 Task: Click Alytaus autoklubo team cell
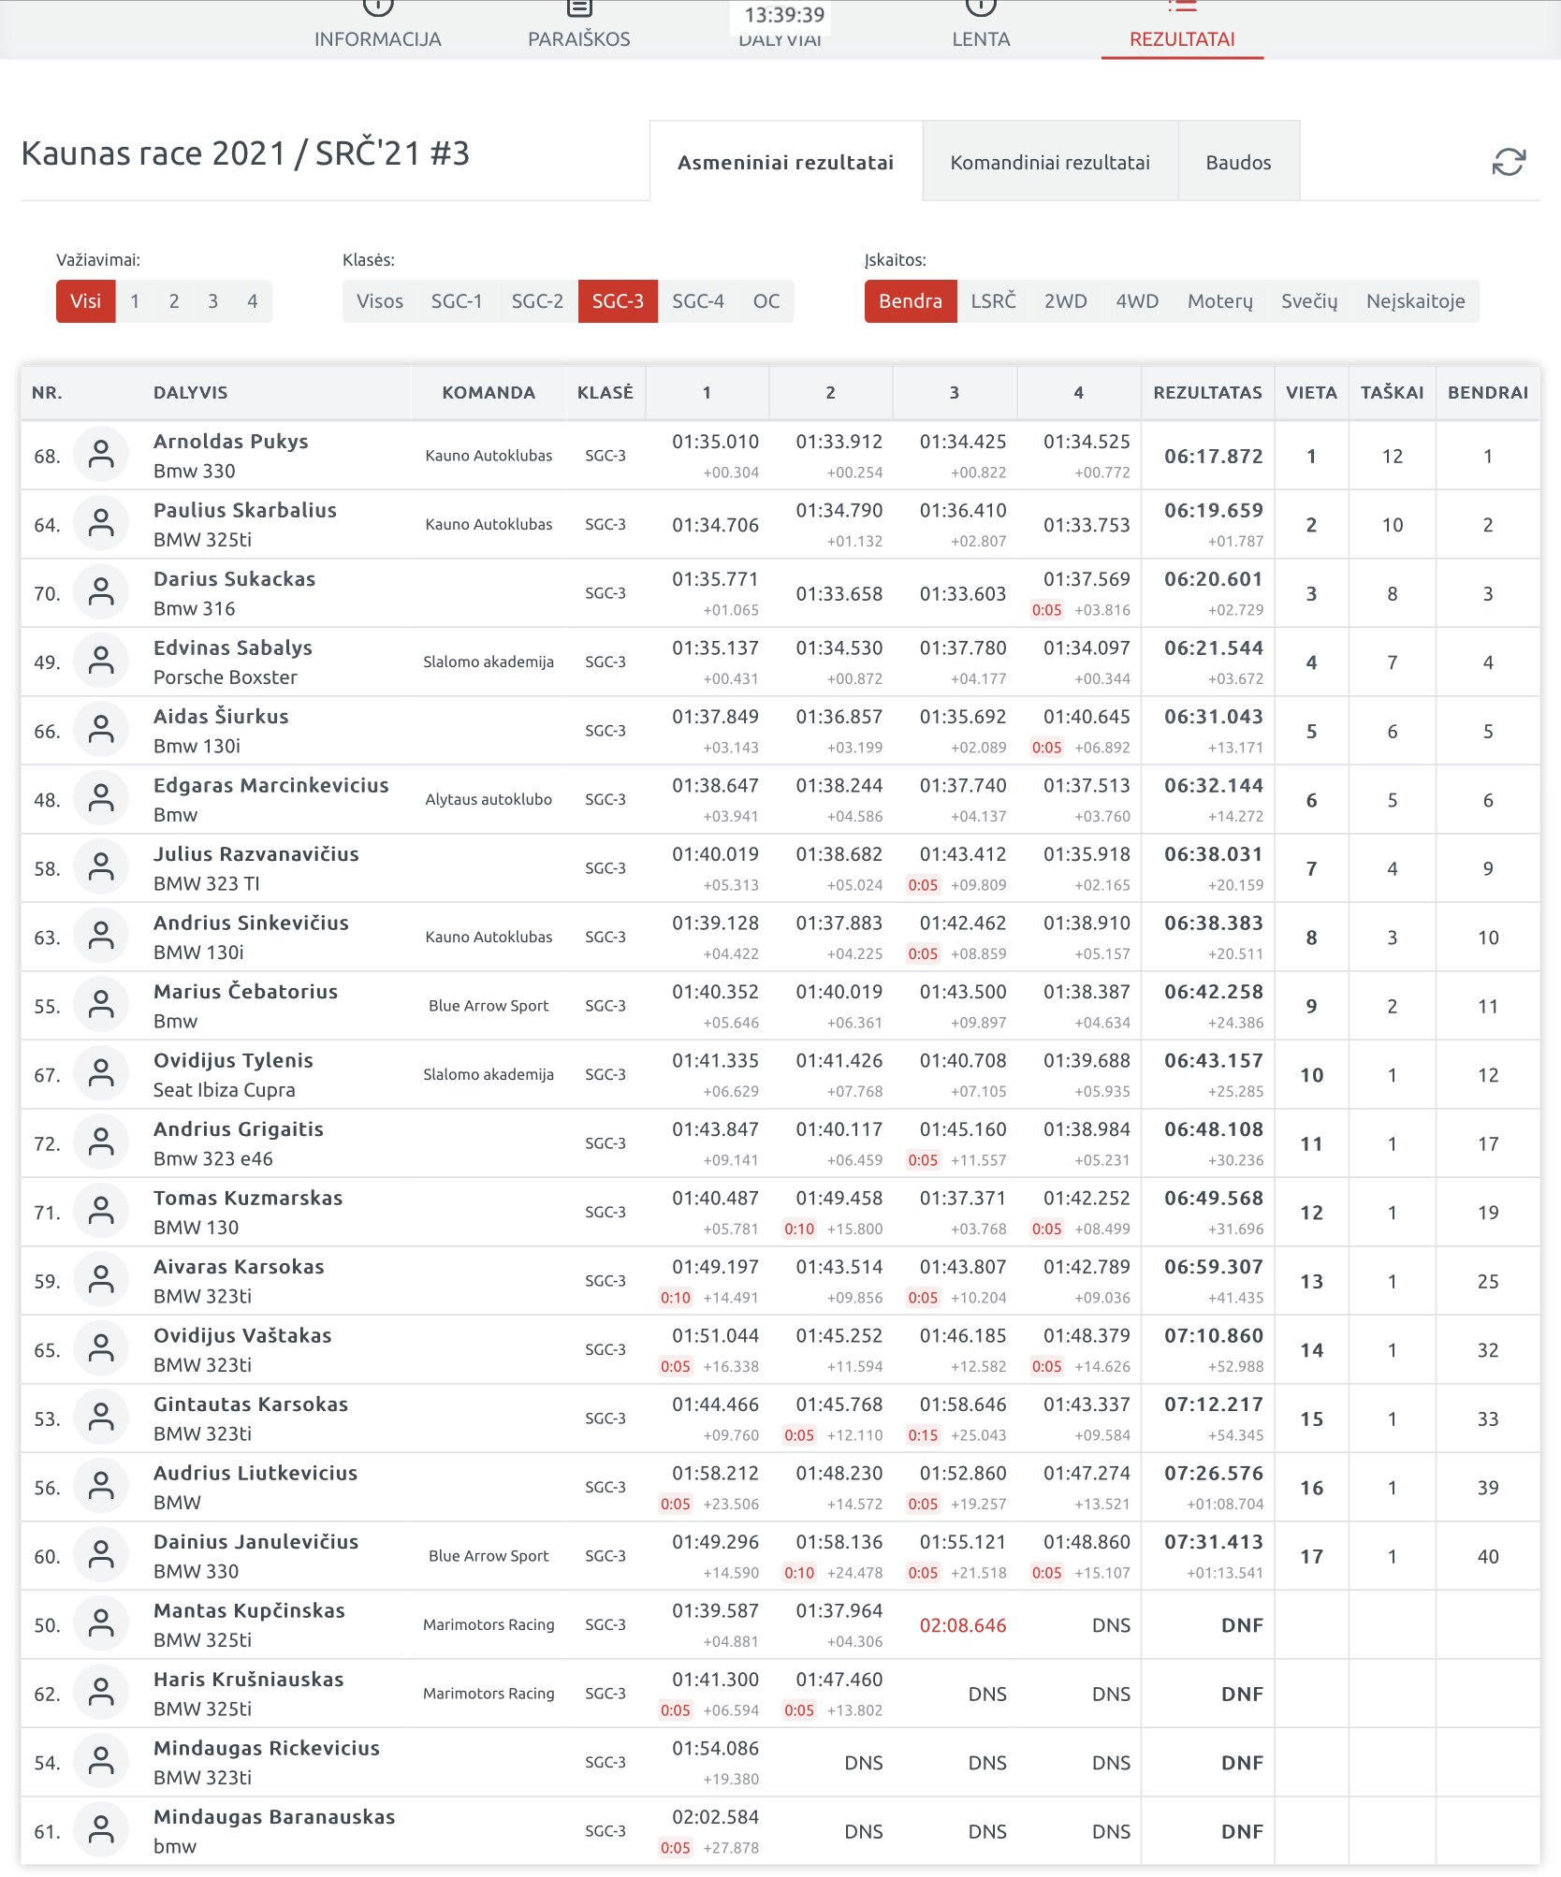click(x=489, y=799)
